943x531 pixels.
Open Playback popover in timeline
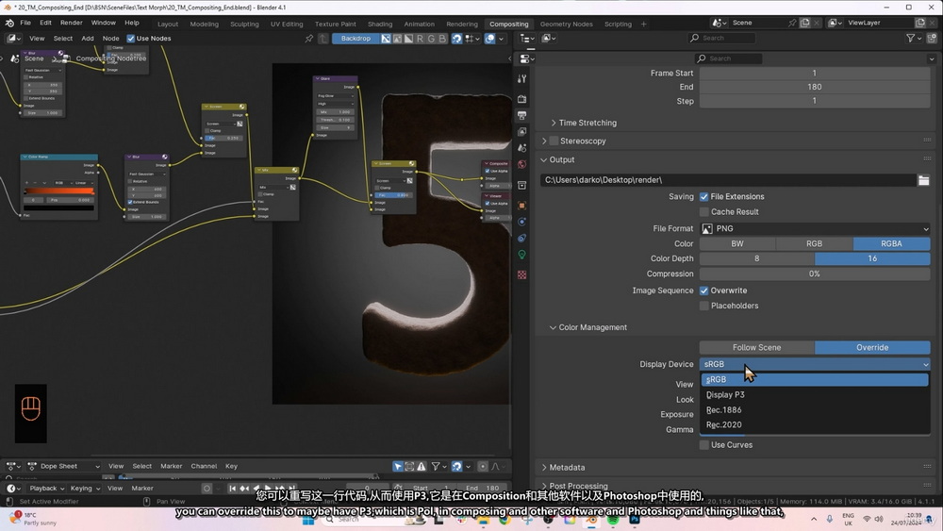tap(47, 489)
